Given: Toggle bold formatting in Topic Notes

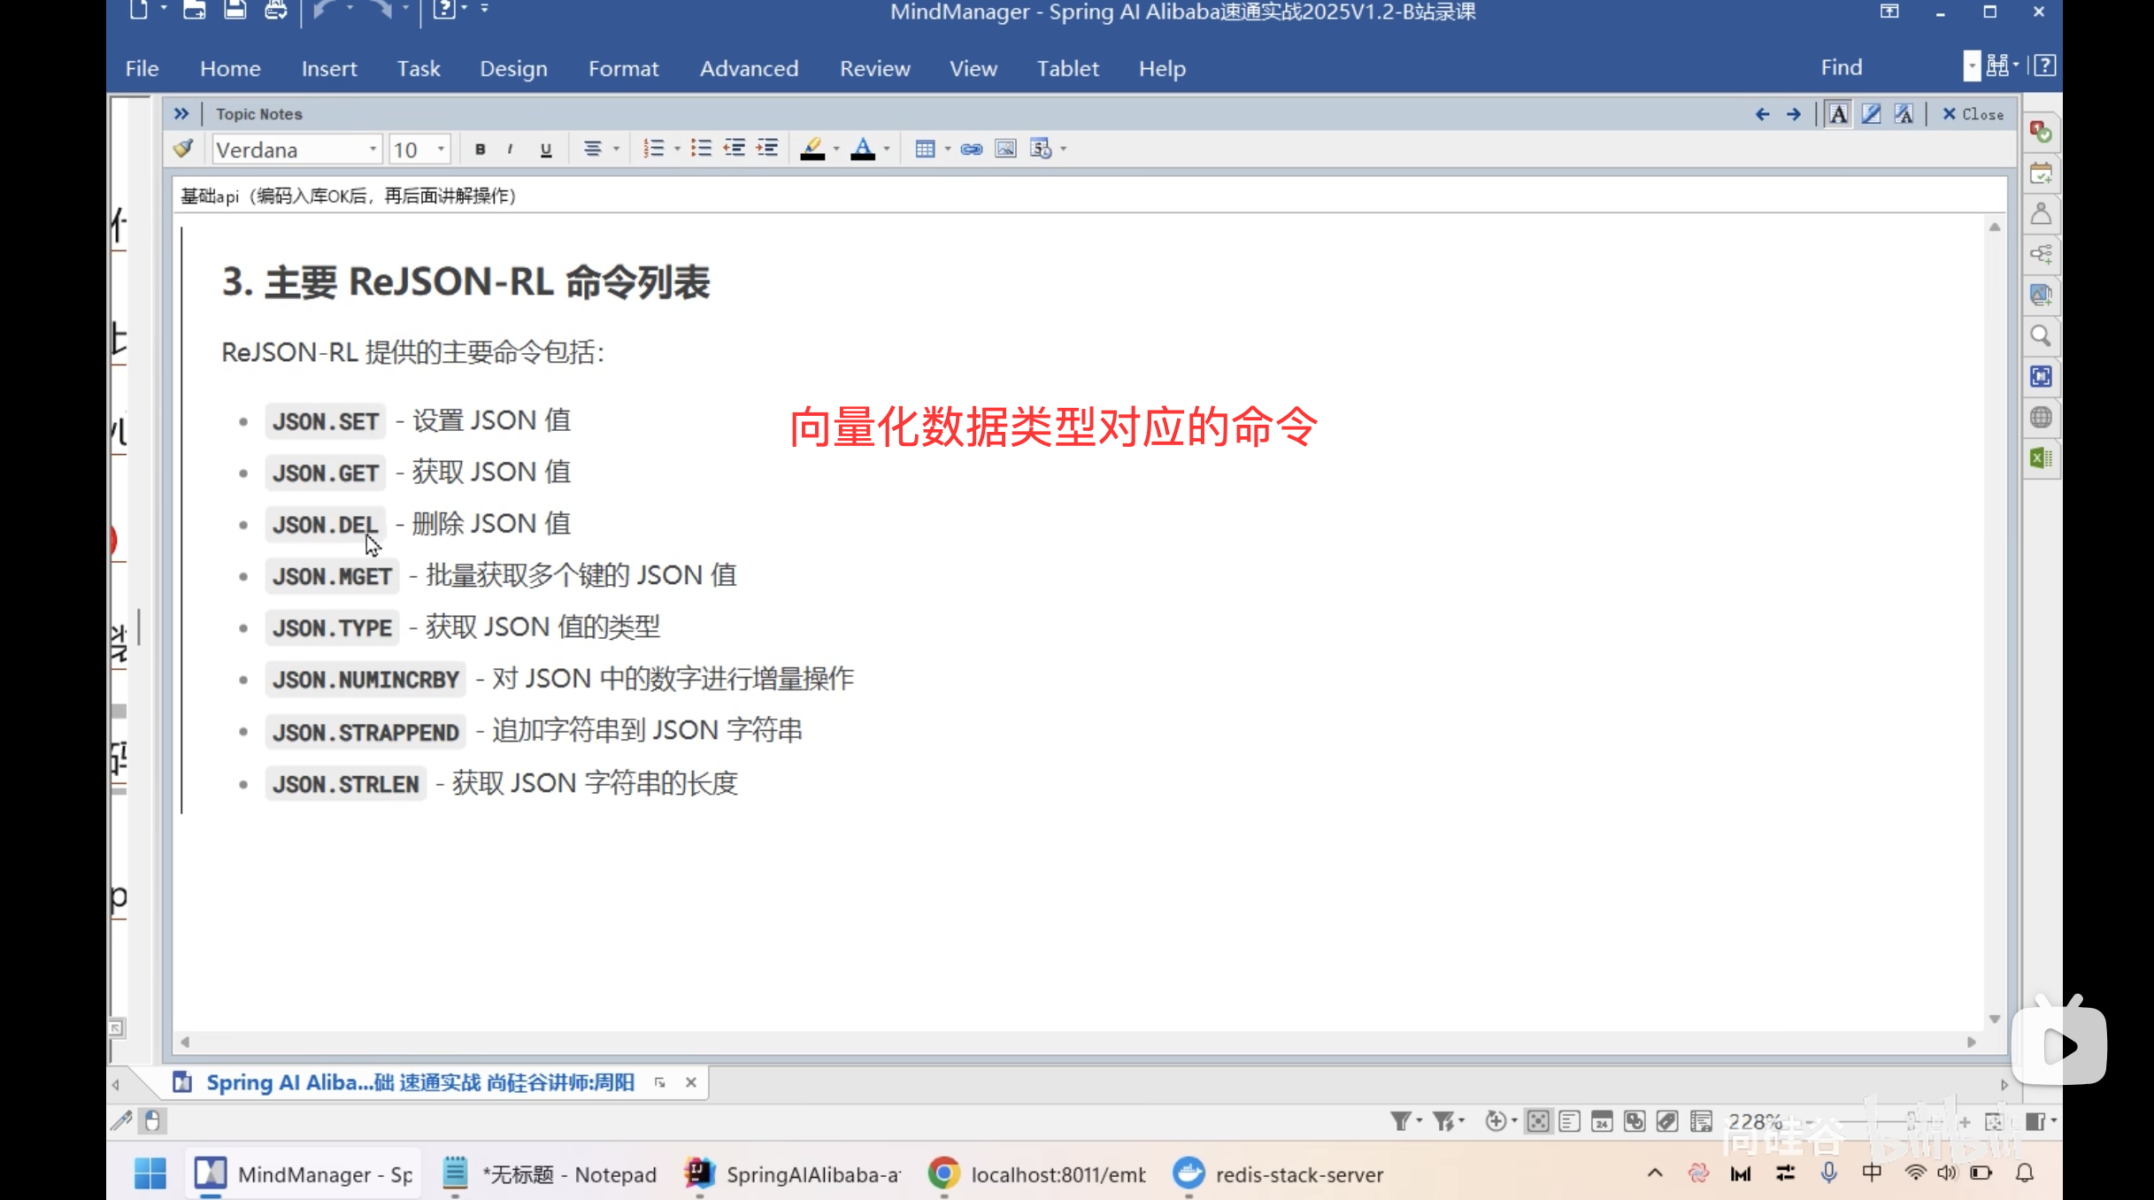Looking at the screenshot, I should pyautogui.click(x=481, y=149).
